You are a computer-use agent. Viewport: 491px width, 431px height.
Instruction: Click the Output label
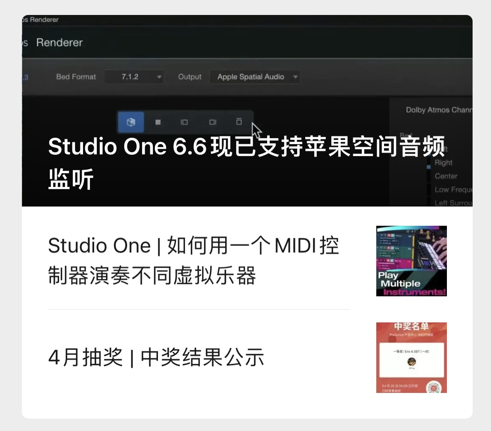click(190, 77)
